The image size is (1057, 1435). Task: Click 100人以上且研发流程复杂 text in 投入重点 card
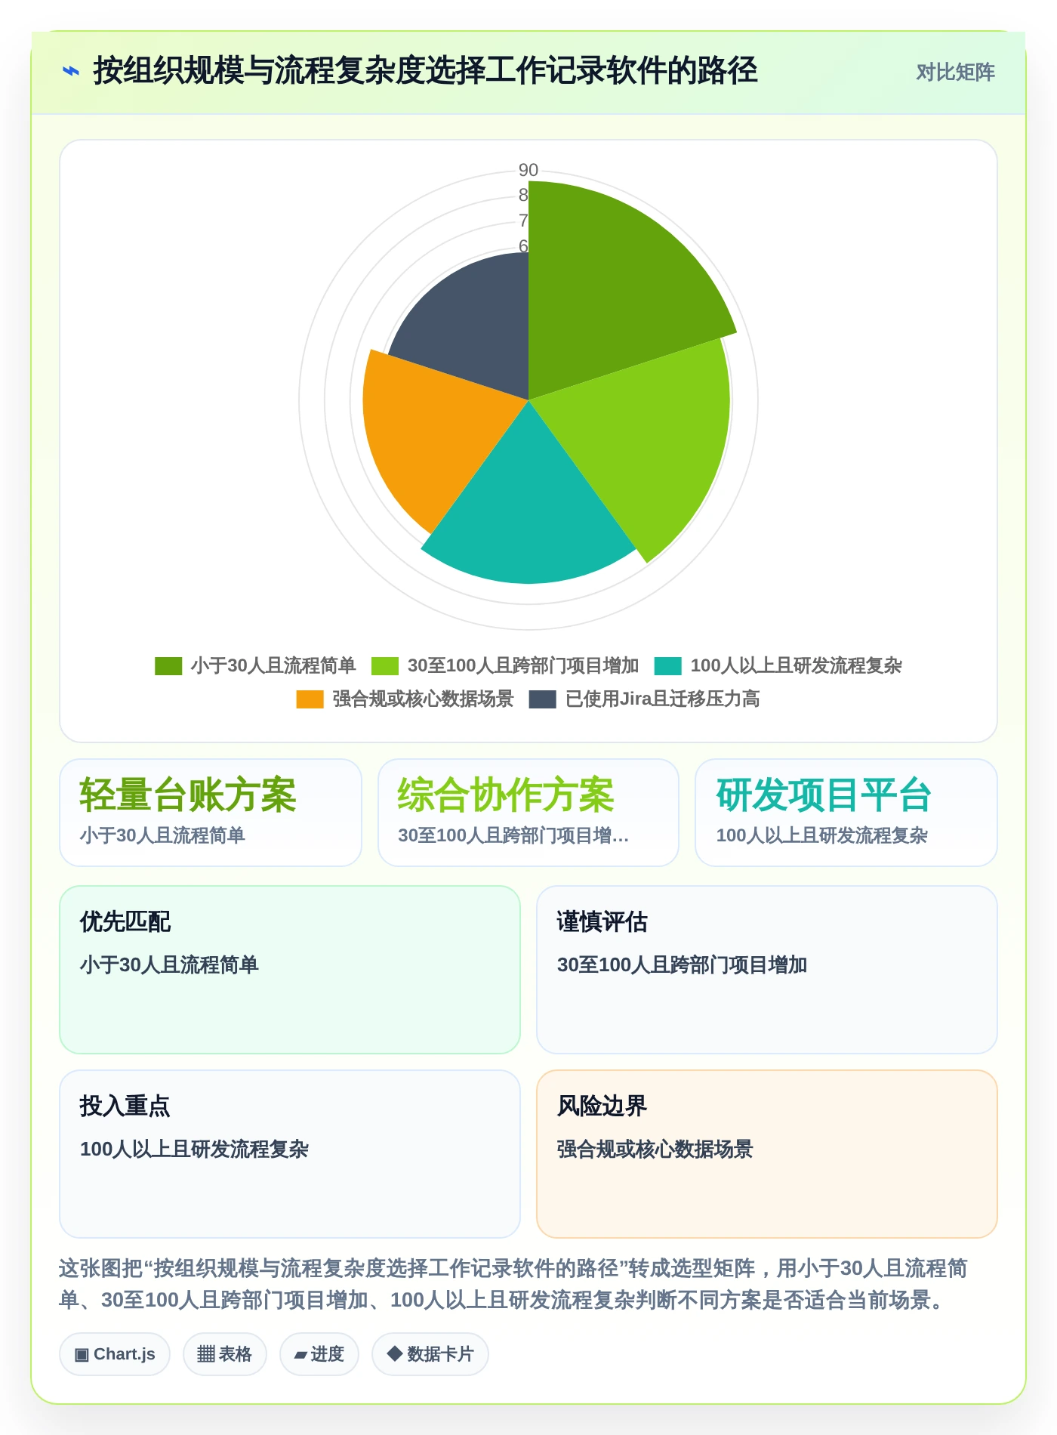195,1150
